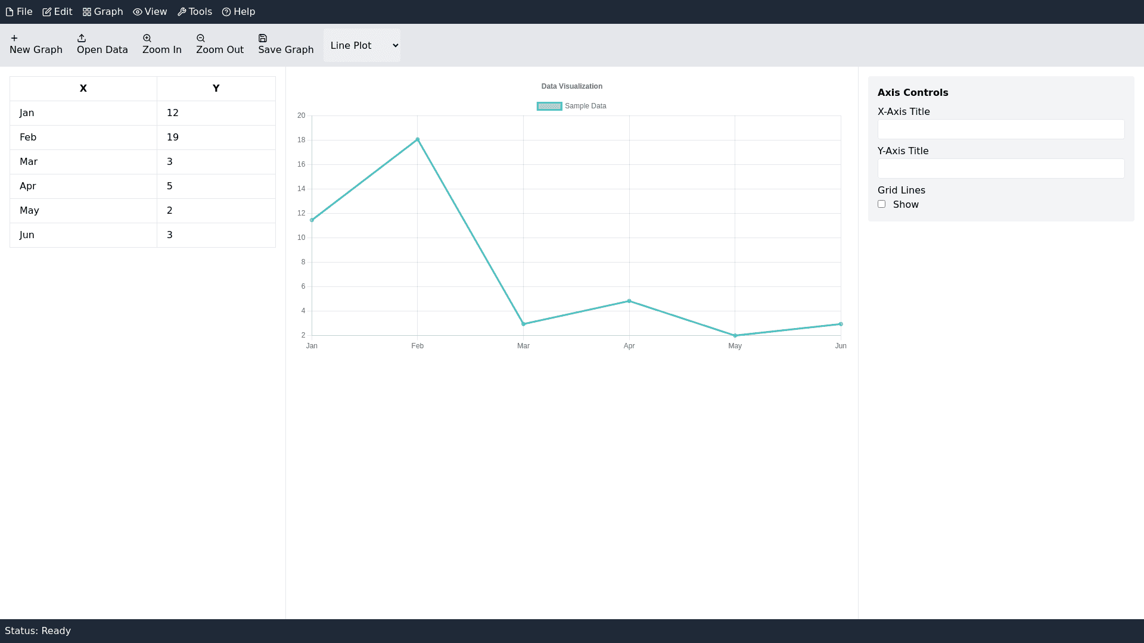Create a new graph using the plus icon
Image resolution: width=1144 pixels, height=643 pixels.
click(x=14, y=38)
